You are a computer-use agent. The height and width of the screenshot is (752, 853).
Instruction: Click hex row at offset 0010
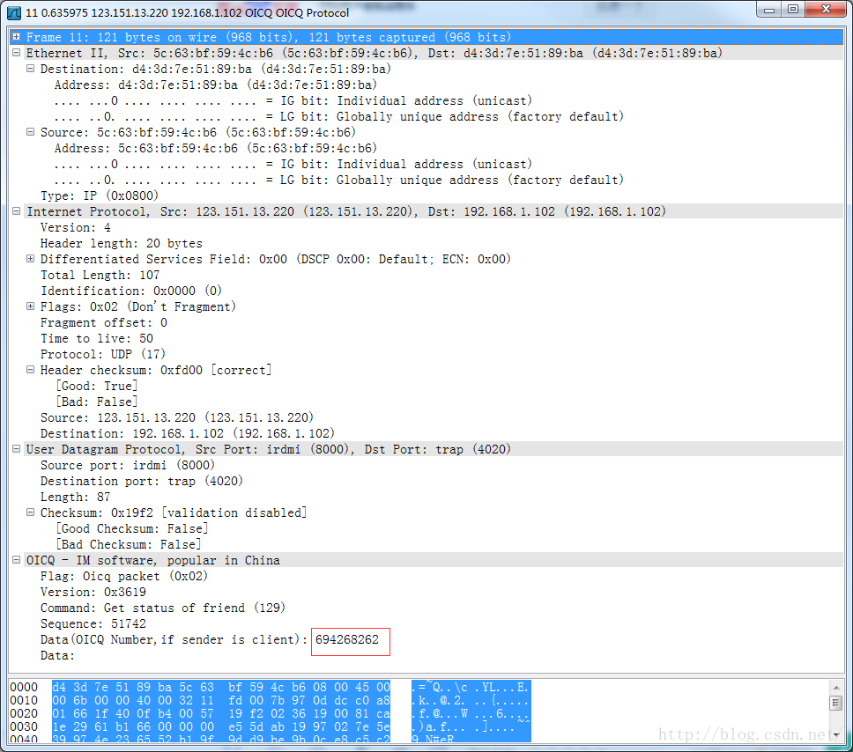point(270,700)
